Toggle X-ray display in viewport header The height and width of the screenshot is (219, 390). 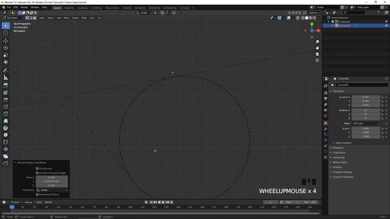(298, 18)
